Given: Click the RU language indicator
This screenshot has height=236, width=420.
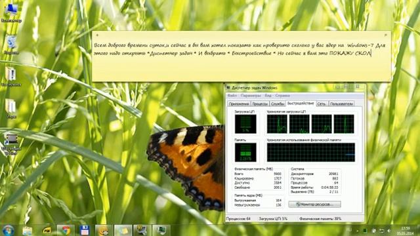Looking at the screenshot, I should point(348,230).
